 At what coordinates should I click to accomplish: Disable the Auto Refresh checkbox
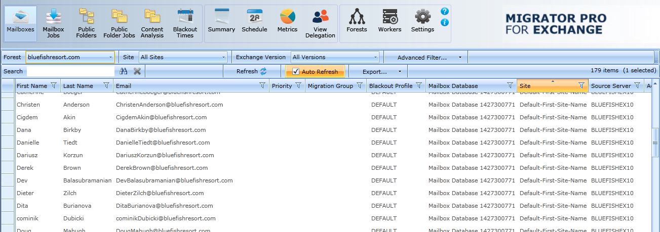click(296, 72)
